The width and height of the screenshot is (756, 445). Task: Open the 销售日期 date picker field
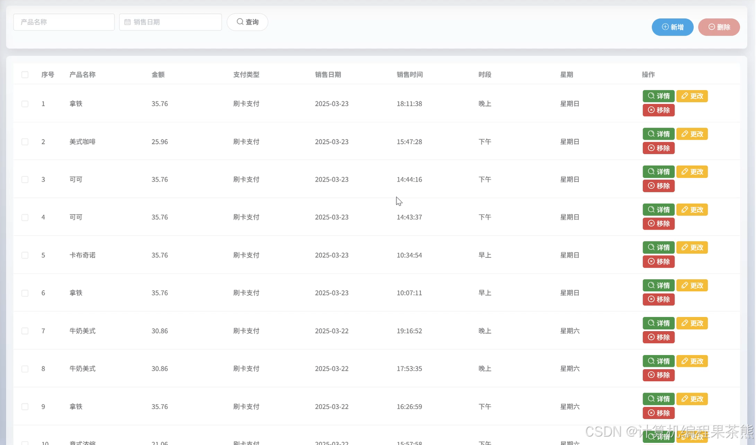tap(170, 22)
